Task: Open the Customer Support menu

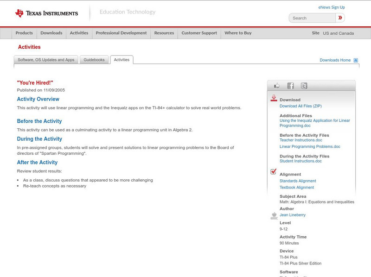Action: (198, 33)
